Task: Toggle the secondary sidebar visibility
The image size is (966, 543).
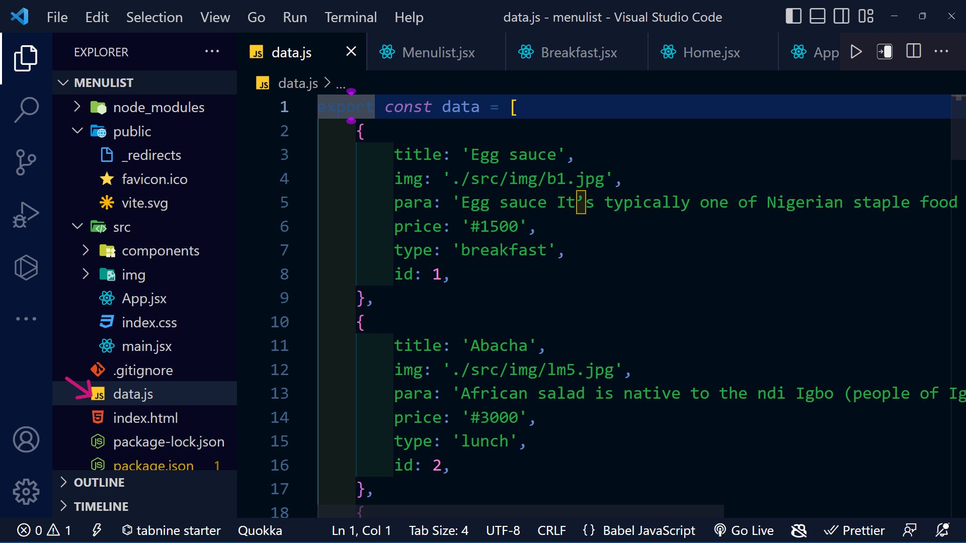Action: [841, 16]
